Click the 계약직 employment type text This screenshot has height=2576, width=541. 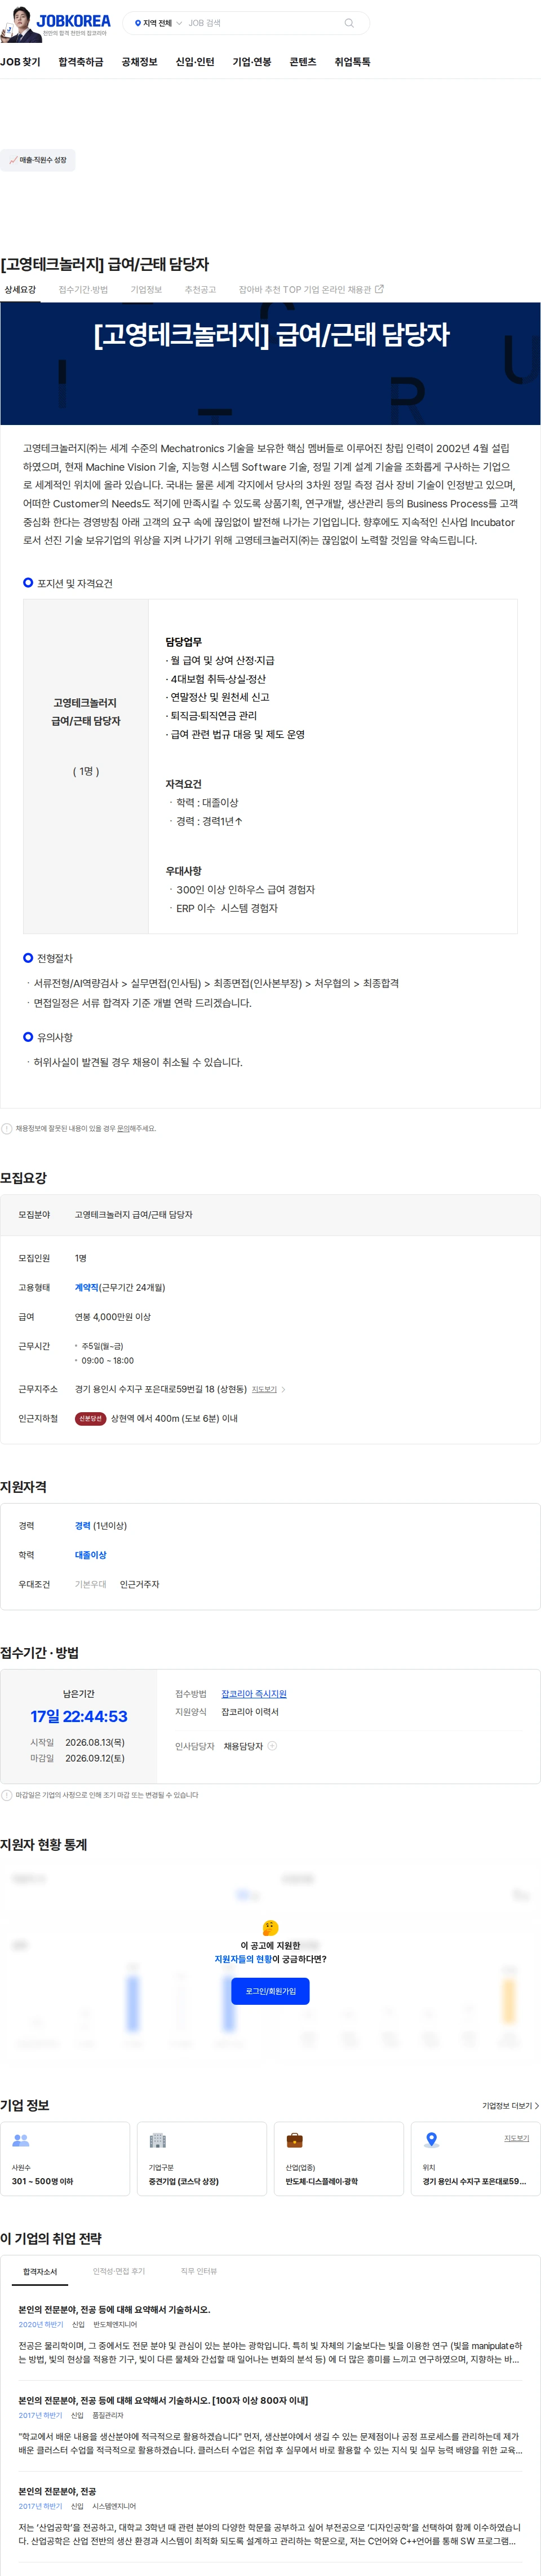(87, 1288)
